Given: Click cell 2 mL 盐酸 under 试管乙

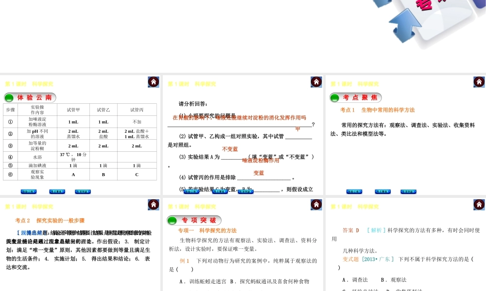Looking at the screenshot, I should coord(104,133).
